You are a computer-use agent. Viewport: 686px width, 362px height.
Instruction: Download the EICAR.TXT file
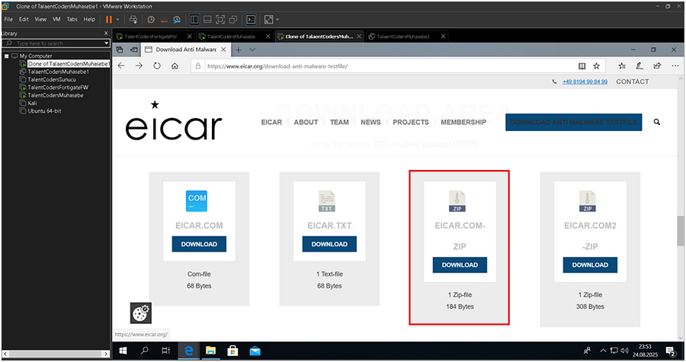(329, 244)
